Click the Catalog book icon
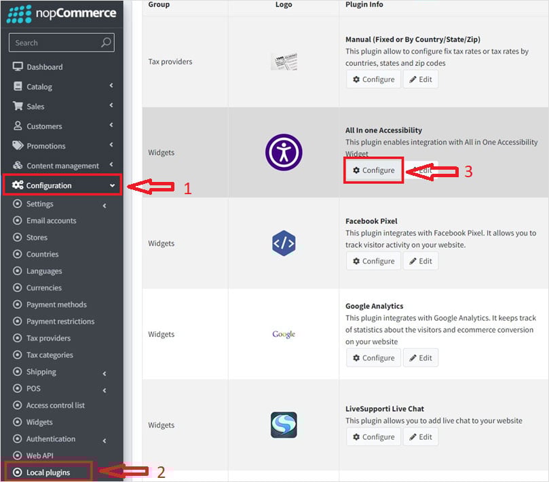Screen dimensions: 549x482 coord(18,86)
